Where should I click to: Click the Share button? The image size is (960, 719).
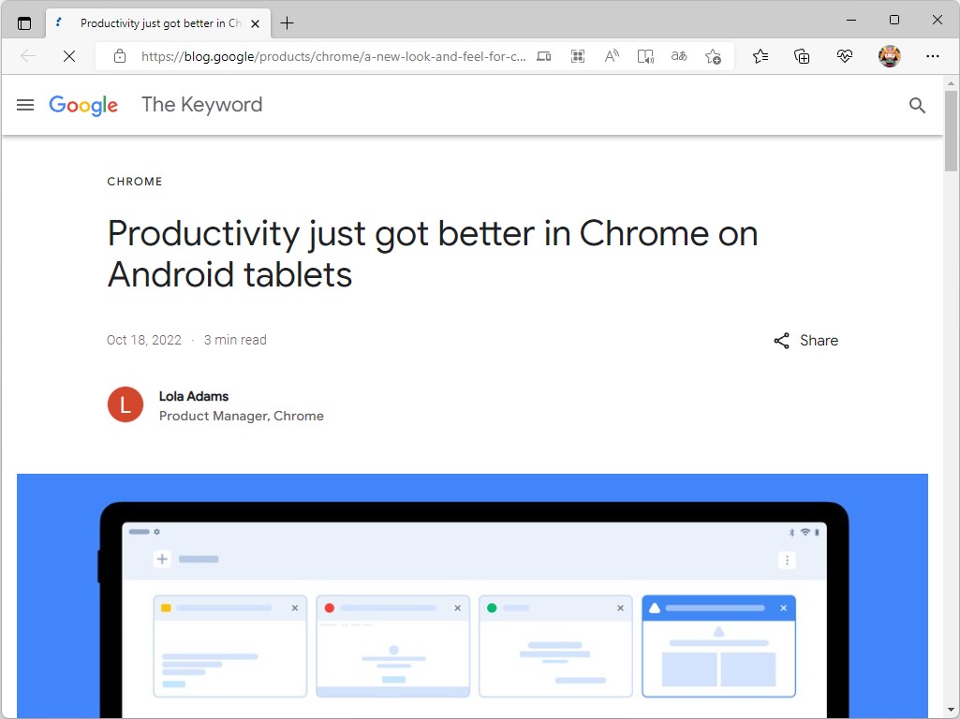tap(805, 340)
